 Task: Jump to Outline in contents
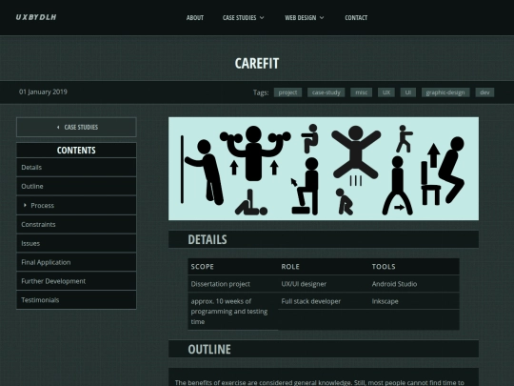[76, 187]
